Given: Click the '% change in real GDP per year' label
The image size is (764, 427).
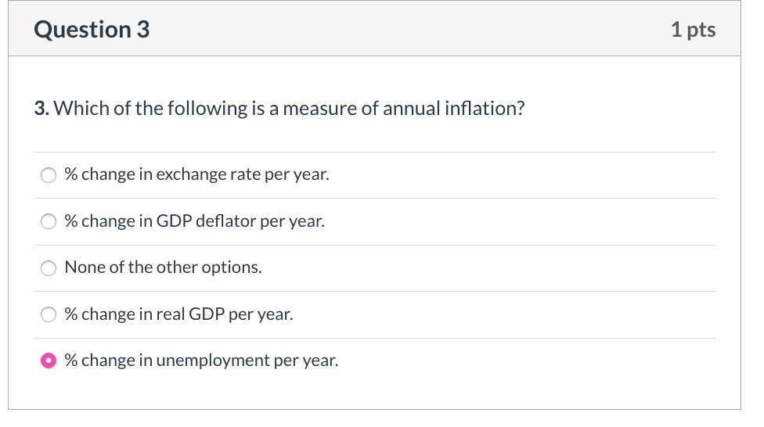Looking at the screenshot, I should [178, 314].
